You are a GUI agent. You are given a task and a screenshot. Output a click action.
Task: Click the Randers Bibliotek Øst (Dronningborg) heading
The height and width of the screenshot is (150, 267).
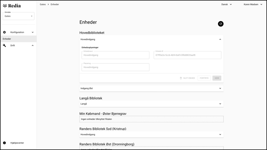[107, 144]
